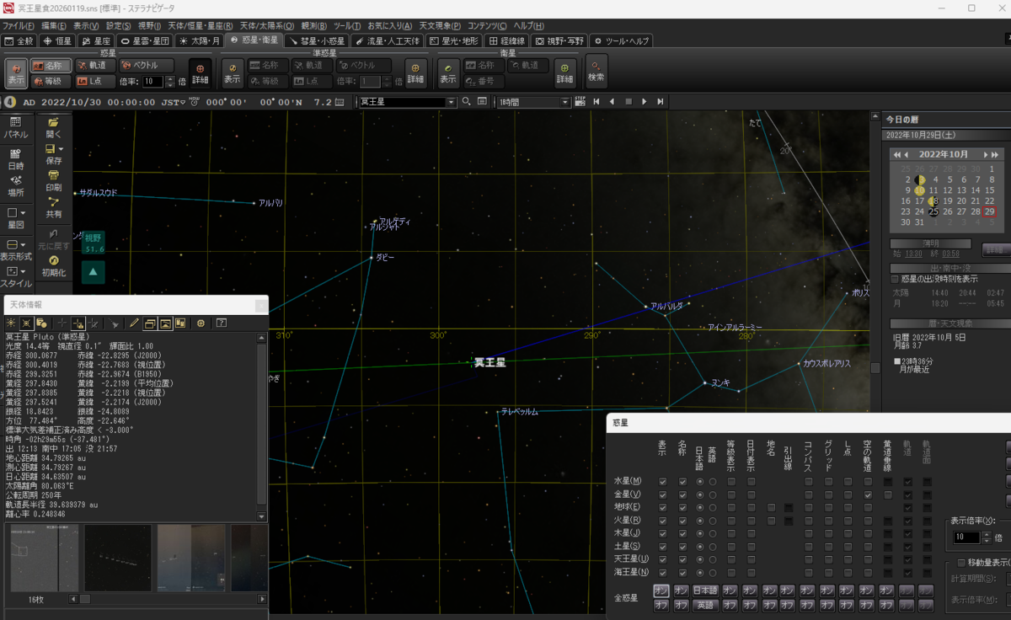Switch to the 経緯線 tab

point(506,40)
